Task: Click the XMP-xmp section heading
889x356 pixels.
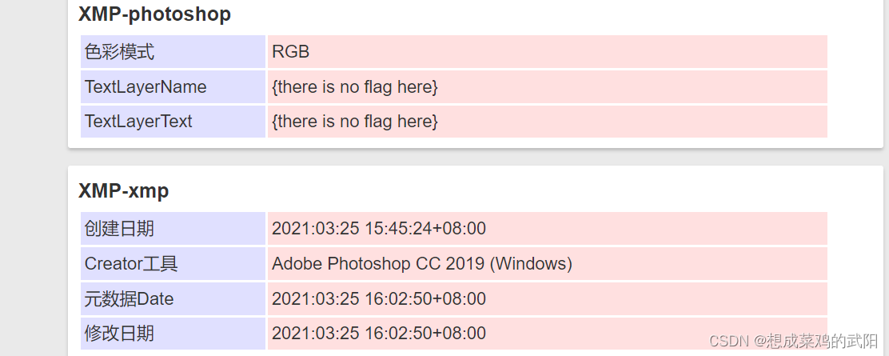Action: coord(124,190)
